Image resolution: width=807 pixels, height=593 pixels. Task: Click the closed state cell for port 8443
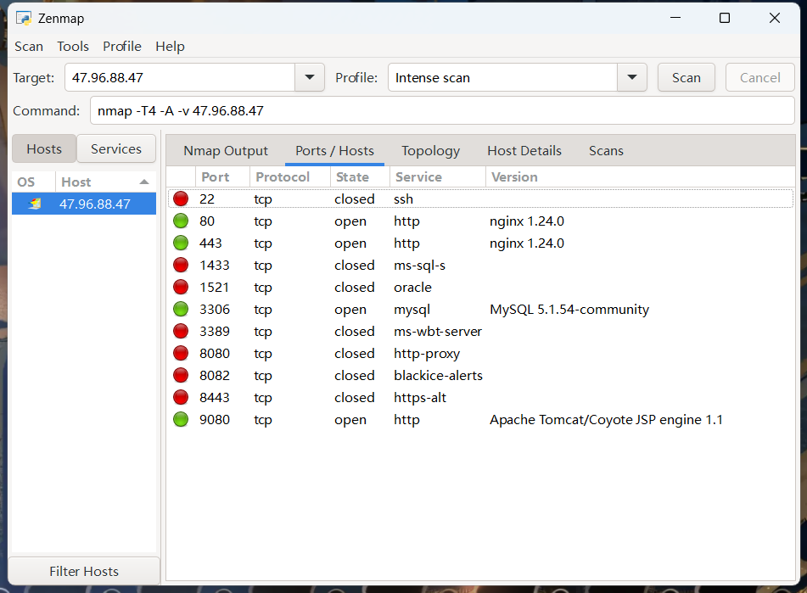[x=354, y=398]
